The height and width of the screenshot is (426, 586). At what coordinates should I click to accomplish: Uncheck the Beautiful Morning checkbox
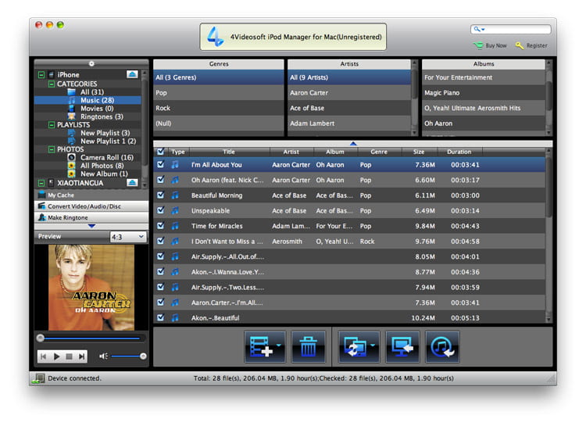pos(161,195)
